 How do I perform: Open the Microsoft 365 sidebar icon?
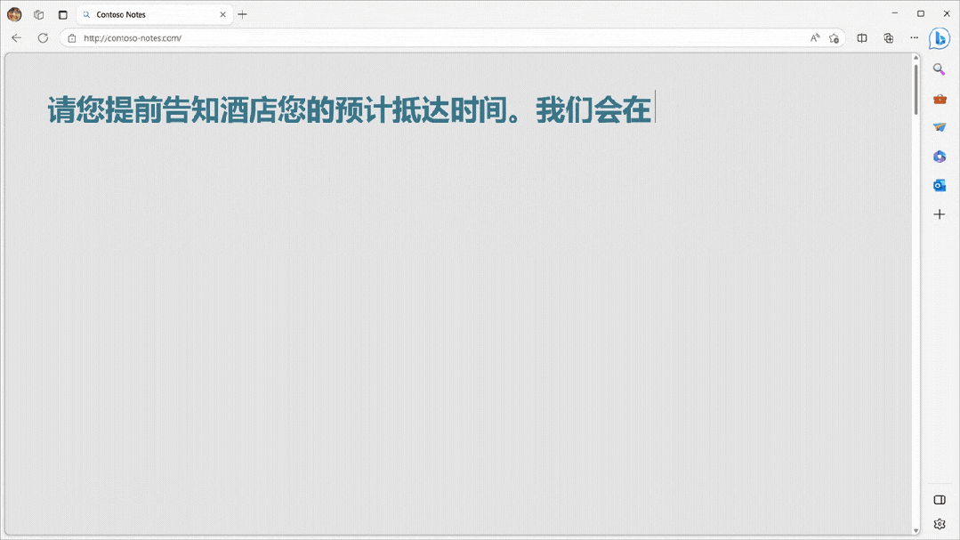tap(939, 157)
